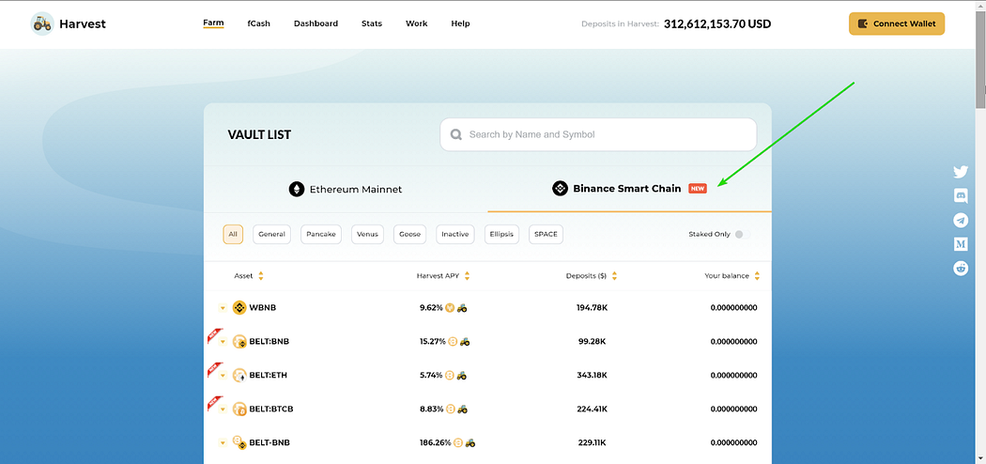Click the coin icon beside 9.62% APY

pyautogui.click(x=450, y=307)
